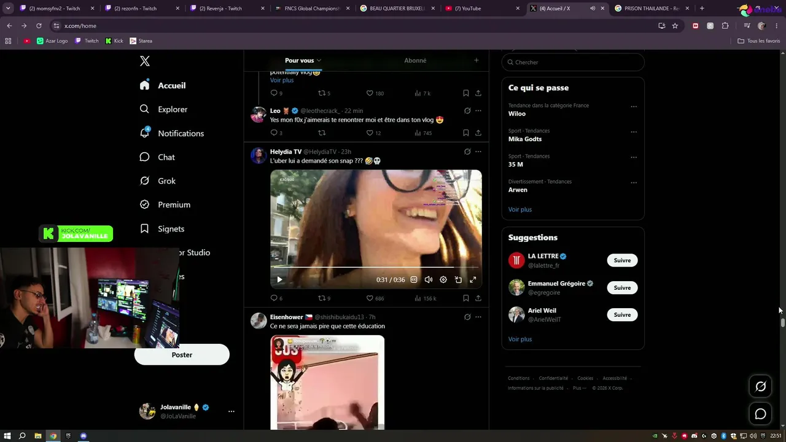
Task: Open the floating chat messages button
Action: pos(761,414)
